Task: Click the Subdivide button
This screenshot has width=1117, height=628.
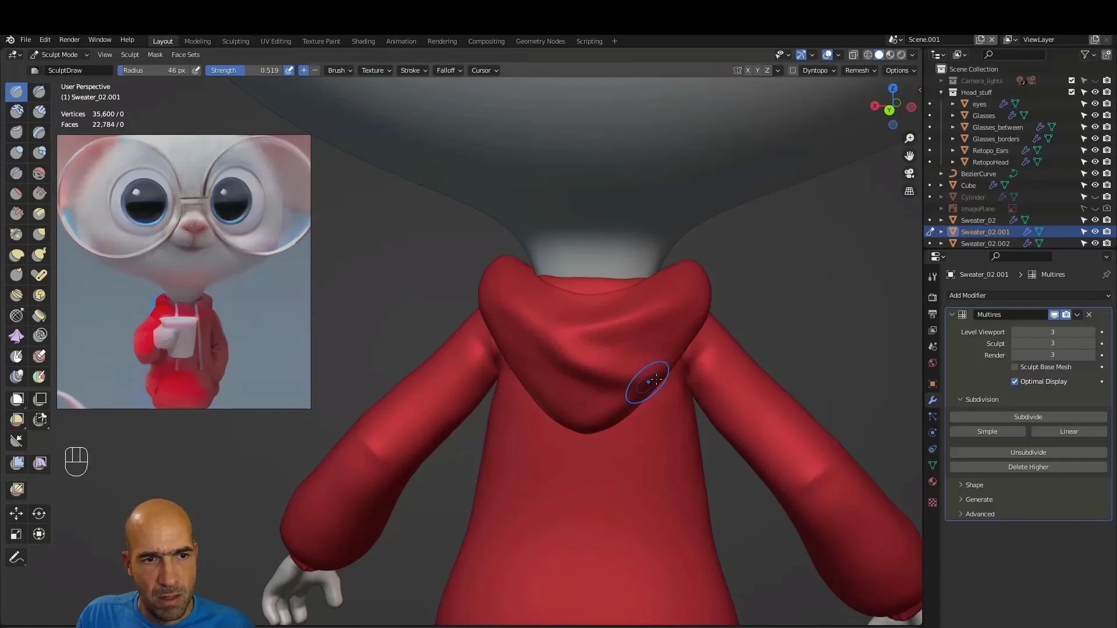Action: (1027, 417)
